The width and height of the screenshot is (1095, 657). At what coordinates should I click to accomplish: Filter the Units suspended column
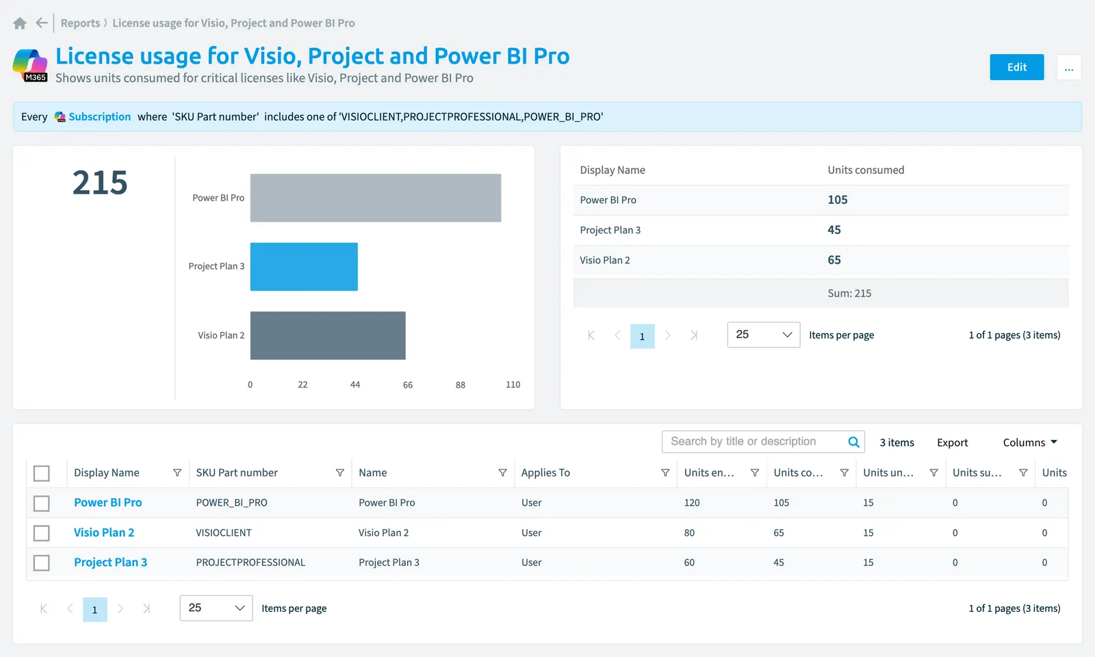[x=1023, y=473]
